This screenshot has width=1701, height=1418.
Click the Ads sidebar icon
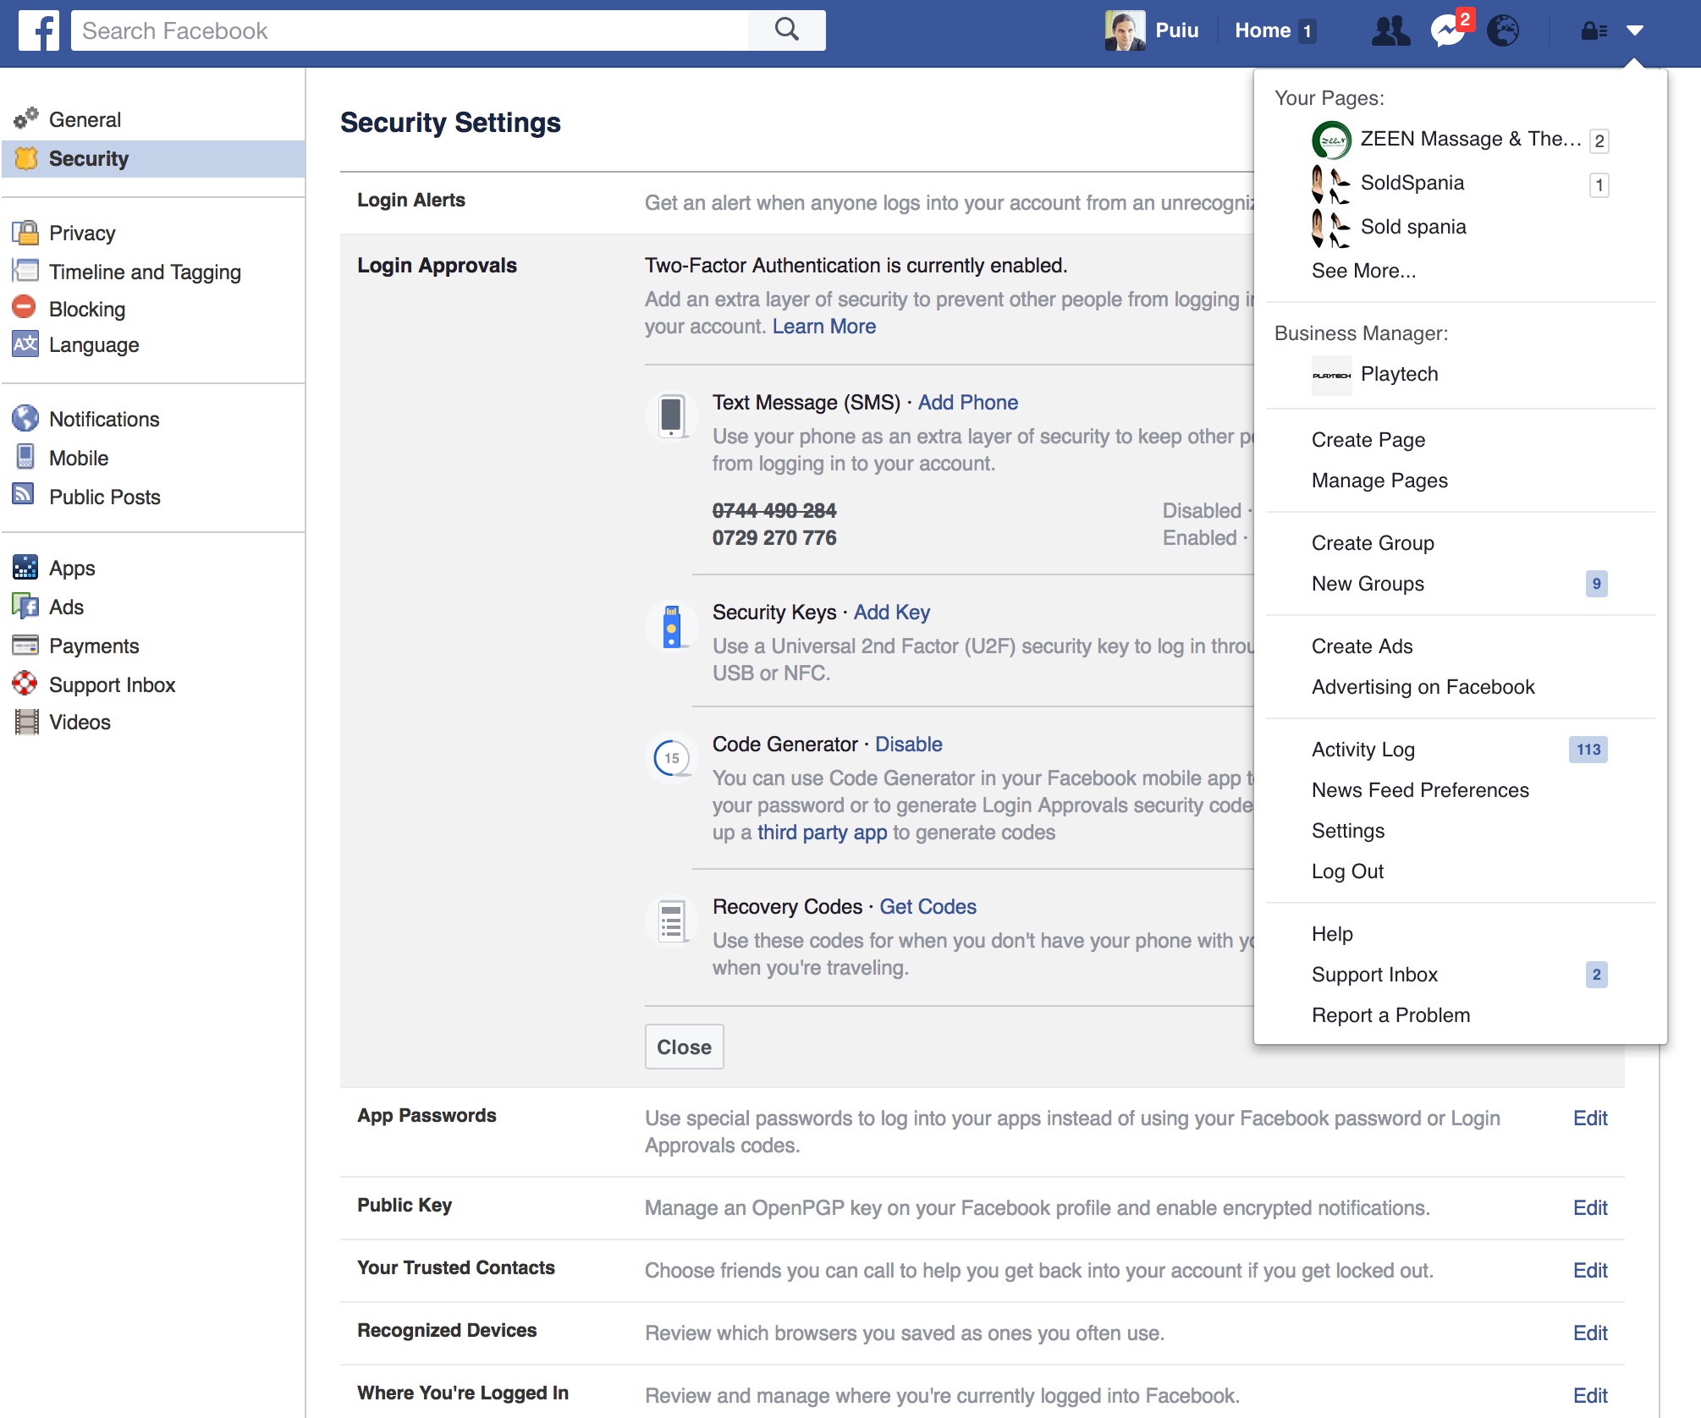[25, 606]
